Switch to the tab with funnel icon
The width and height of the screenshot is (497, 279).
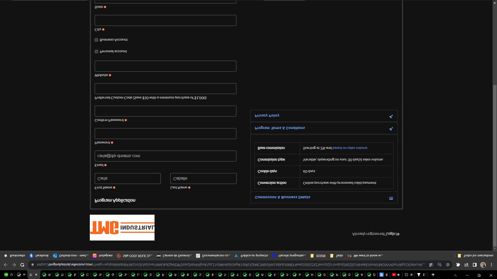(x=421, y=275)
